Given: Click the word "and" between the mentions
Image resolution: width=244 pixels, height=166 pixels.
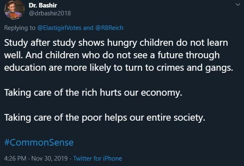Looking at the screenshot, I should point(88,28).
